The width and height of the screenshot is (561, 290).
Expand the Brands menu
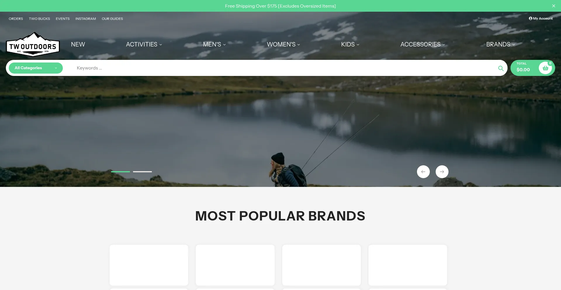click(x=501, y=44)
